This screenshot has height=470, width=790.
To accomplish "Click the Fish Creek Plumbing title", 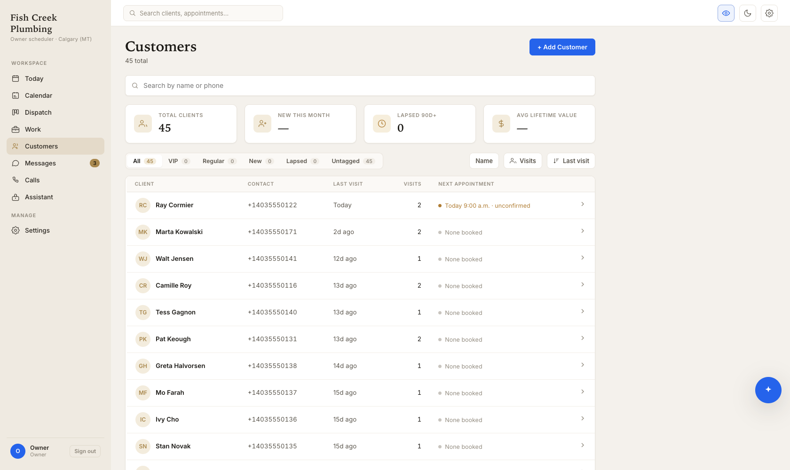I will 34,23.
